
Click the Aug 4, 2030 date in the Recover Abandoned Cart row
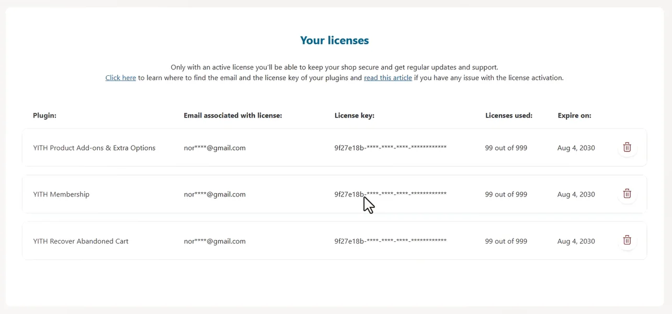click(x=576, y=241)
